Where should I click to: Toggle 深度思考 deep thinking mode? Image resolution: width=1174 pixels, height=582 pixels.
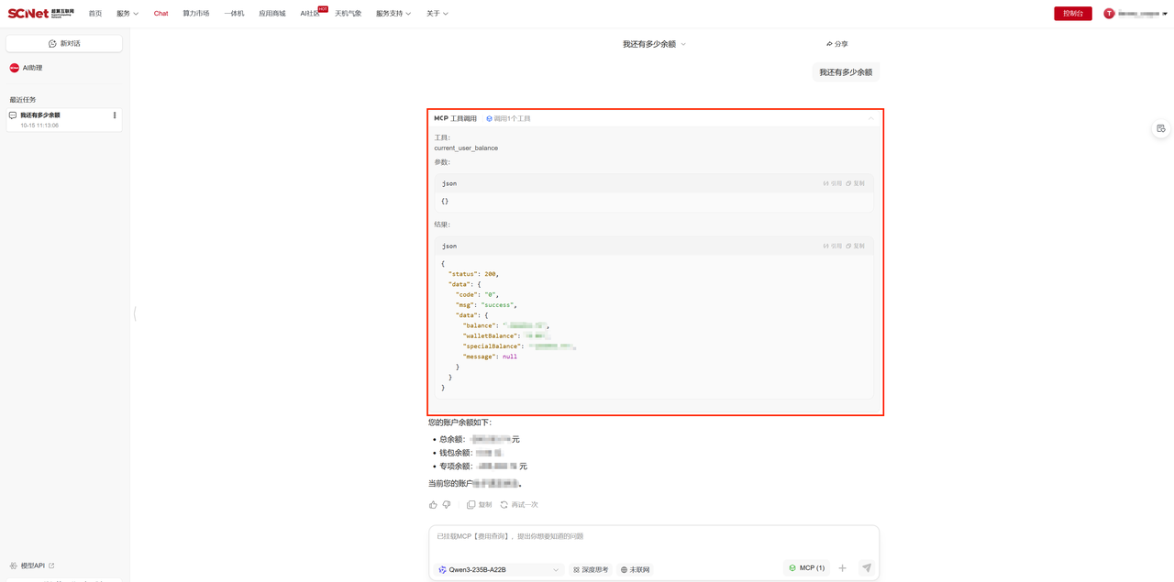591,570
